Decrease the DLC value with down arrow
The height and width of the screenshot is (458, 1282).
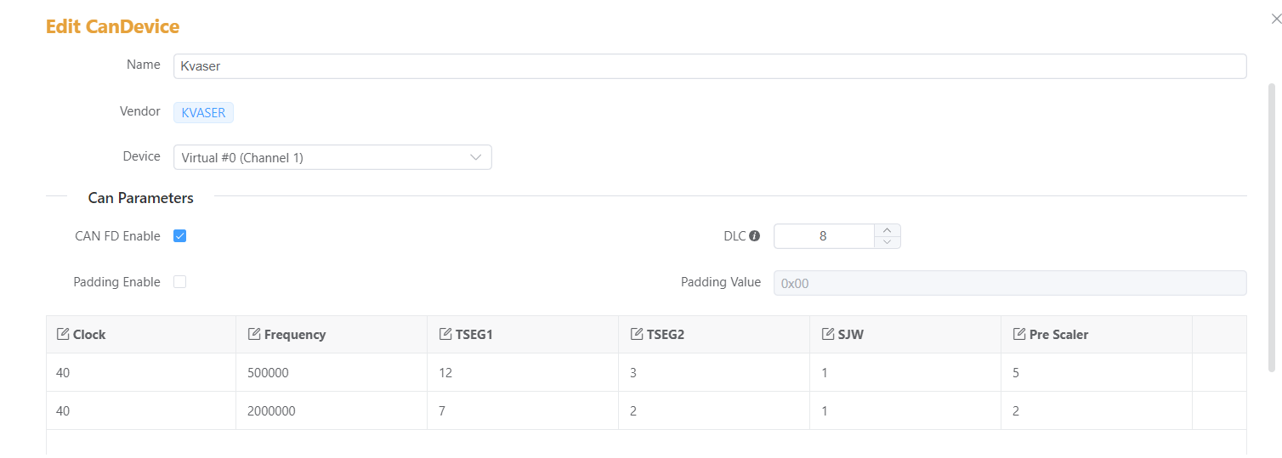pos(888,242)
